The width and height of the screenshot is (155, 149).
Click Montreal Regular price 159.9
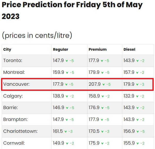pos(59,72)
